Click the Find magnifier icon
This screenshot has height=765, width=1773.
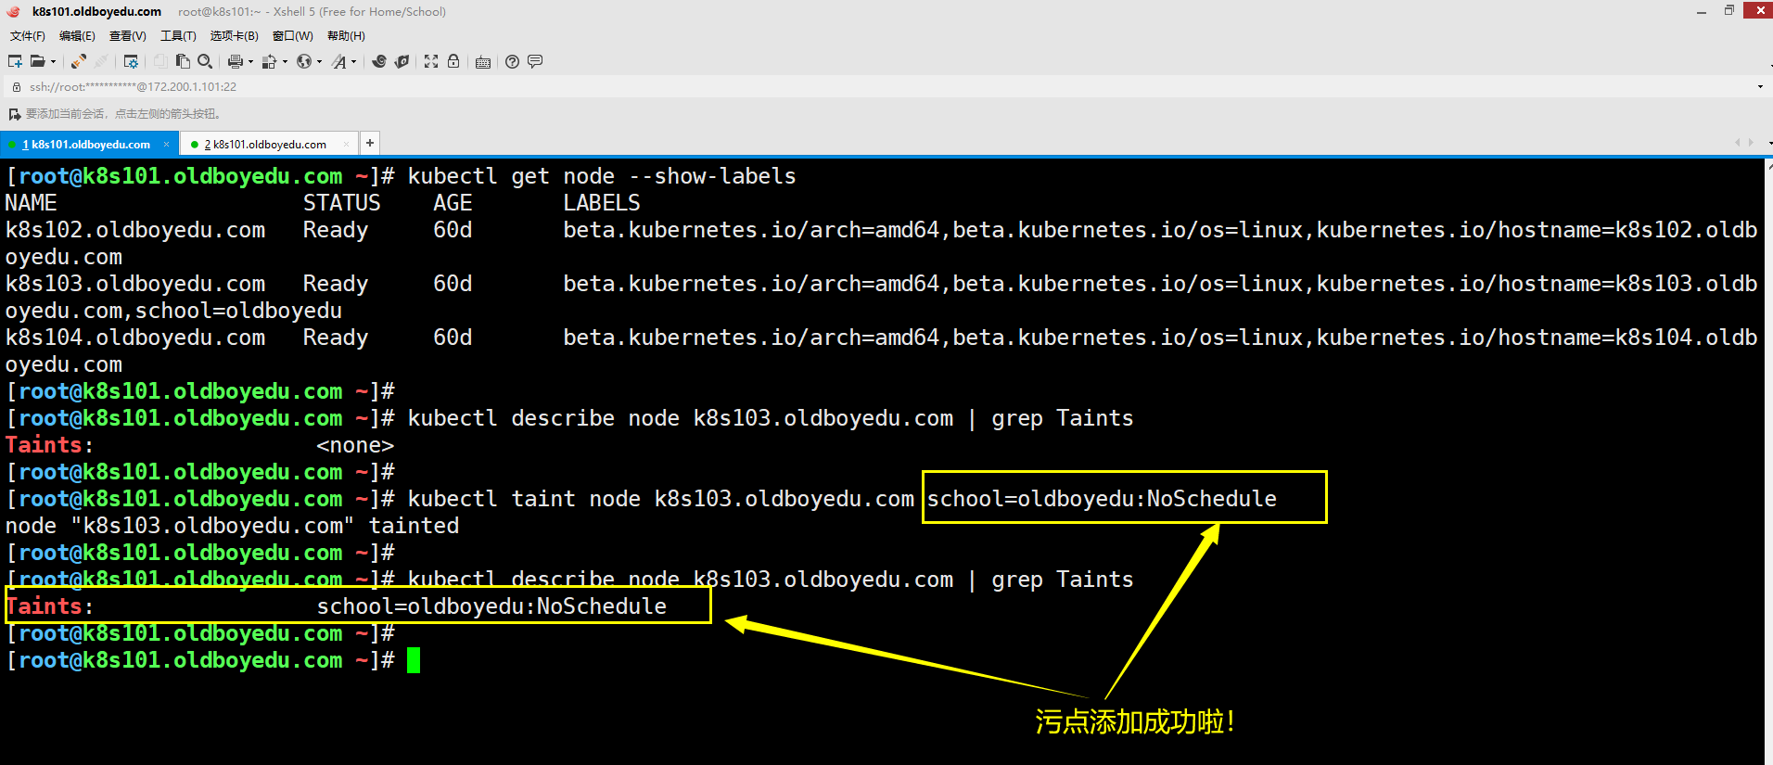tap(205, 61)
